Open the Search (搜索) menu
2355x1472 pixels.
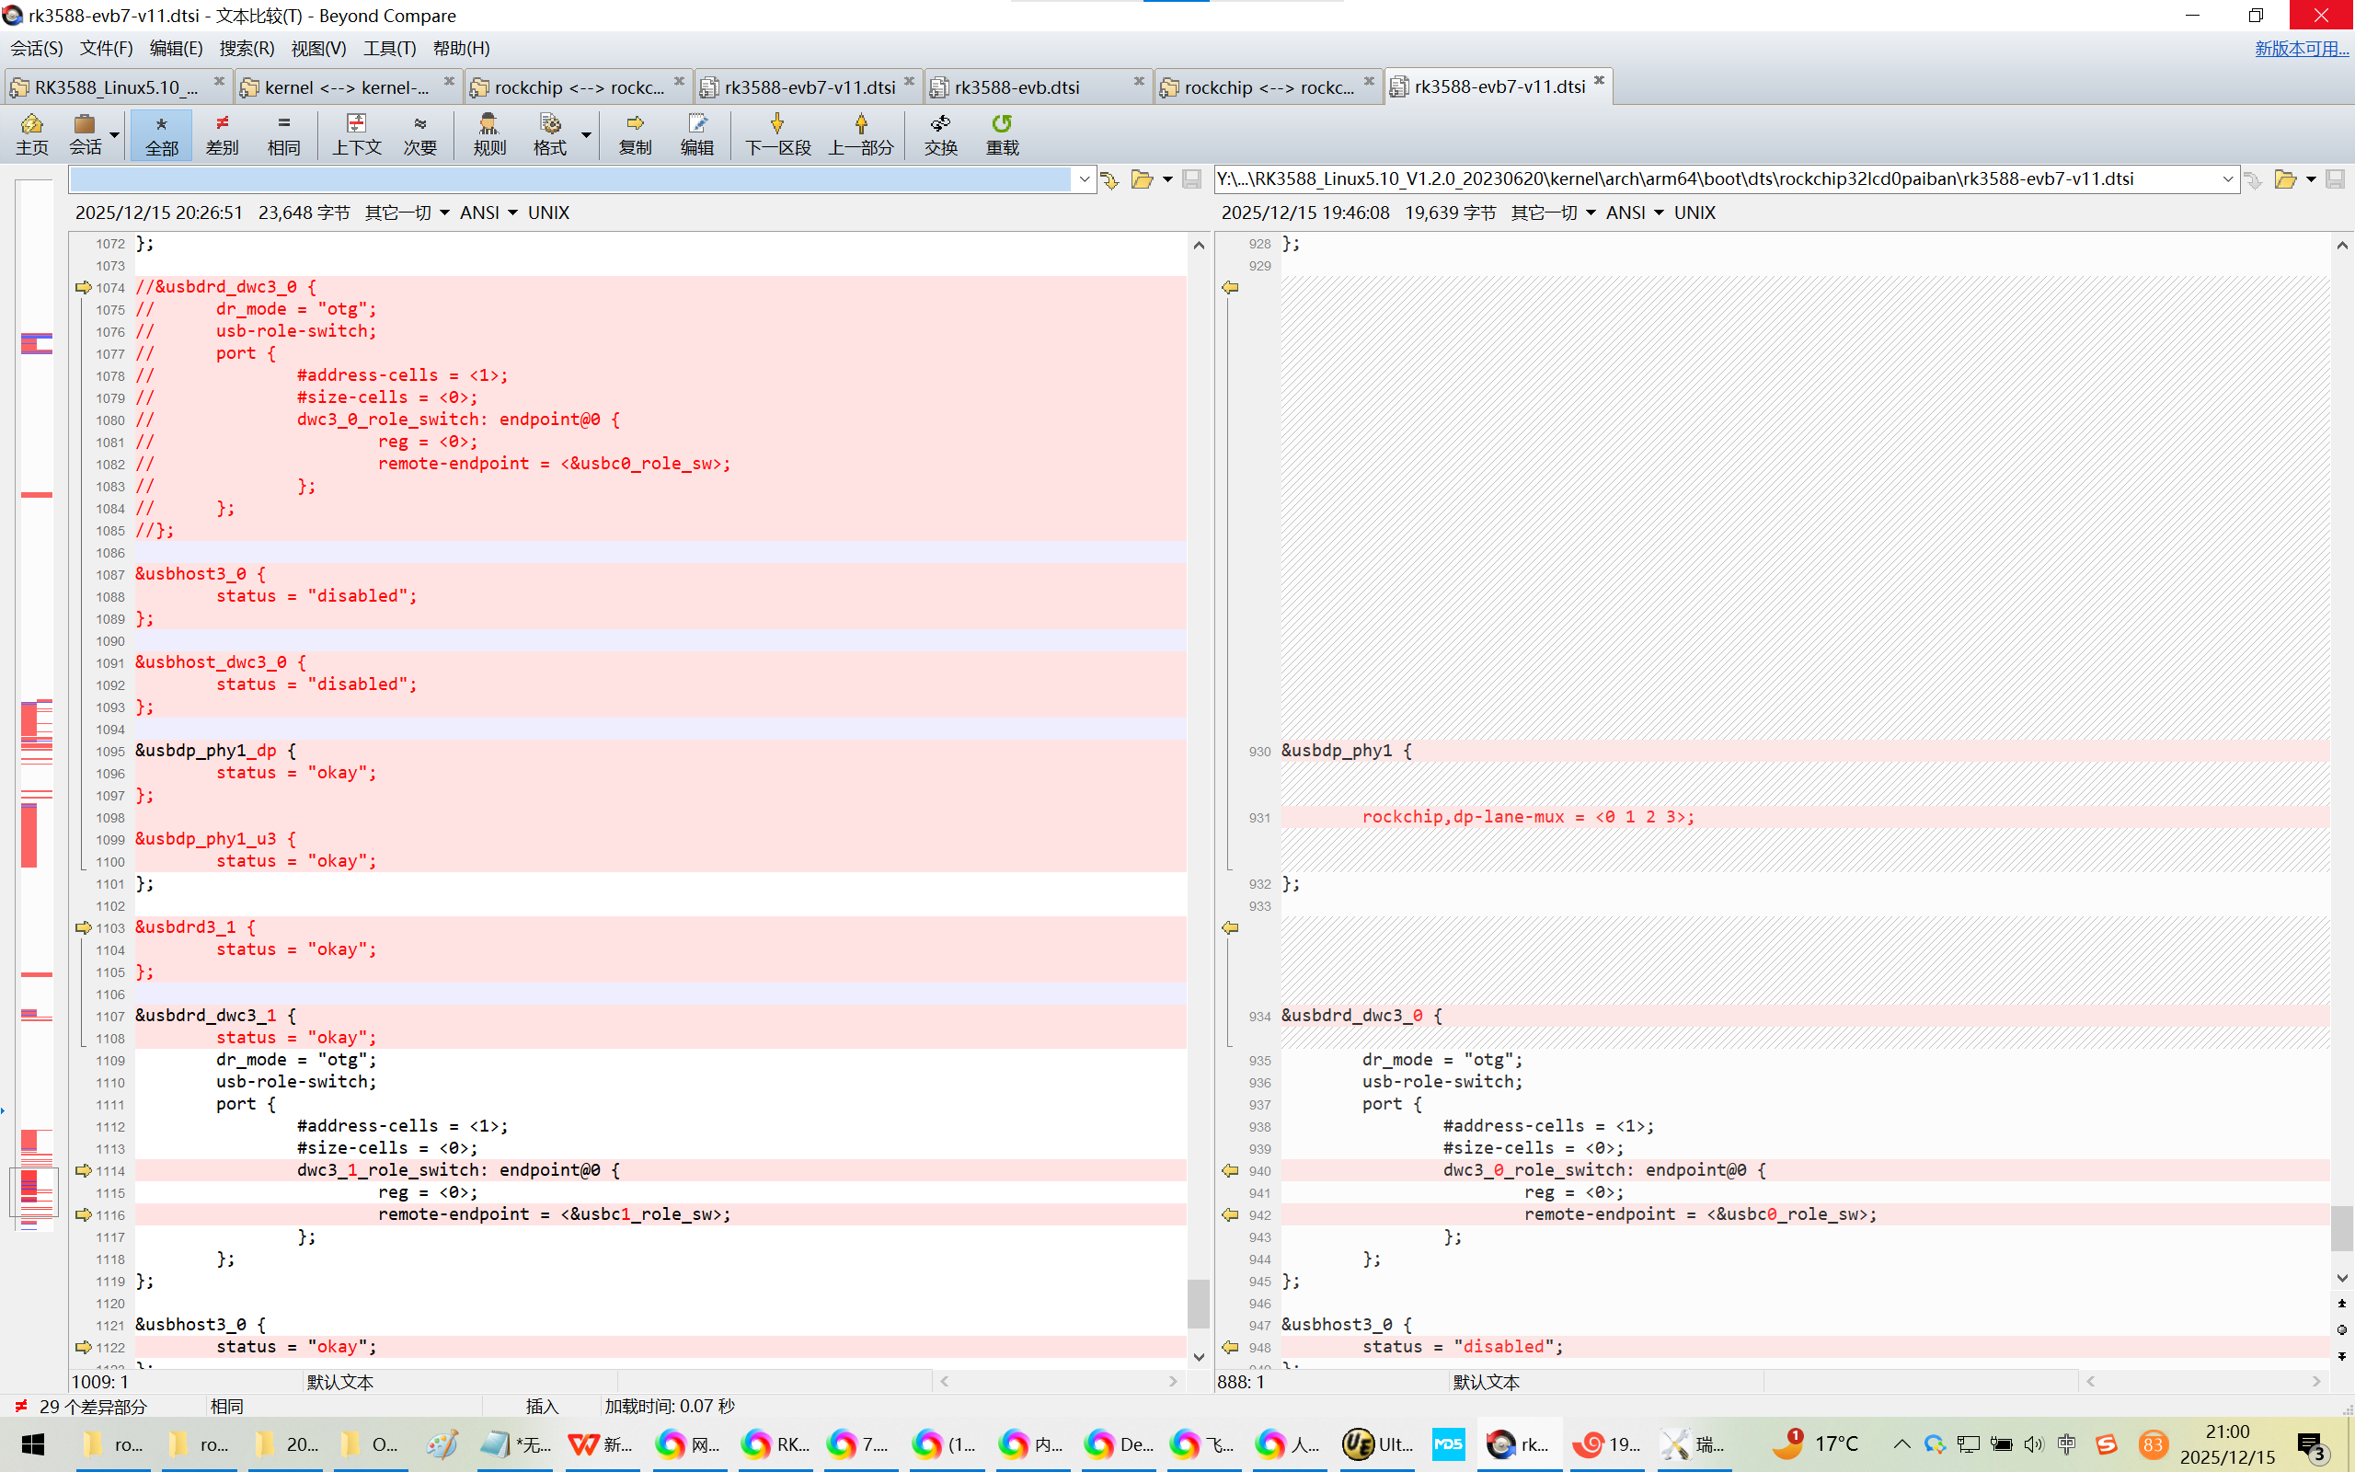pyautogui.click(x=247, y=48)
